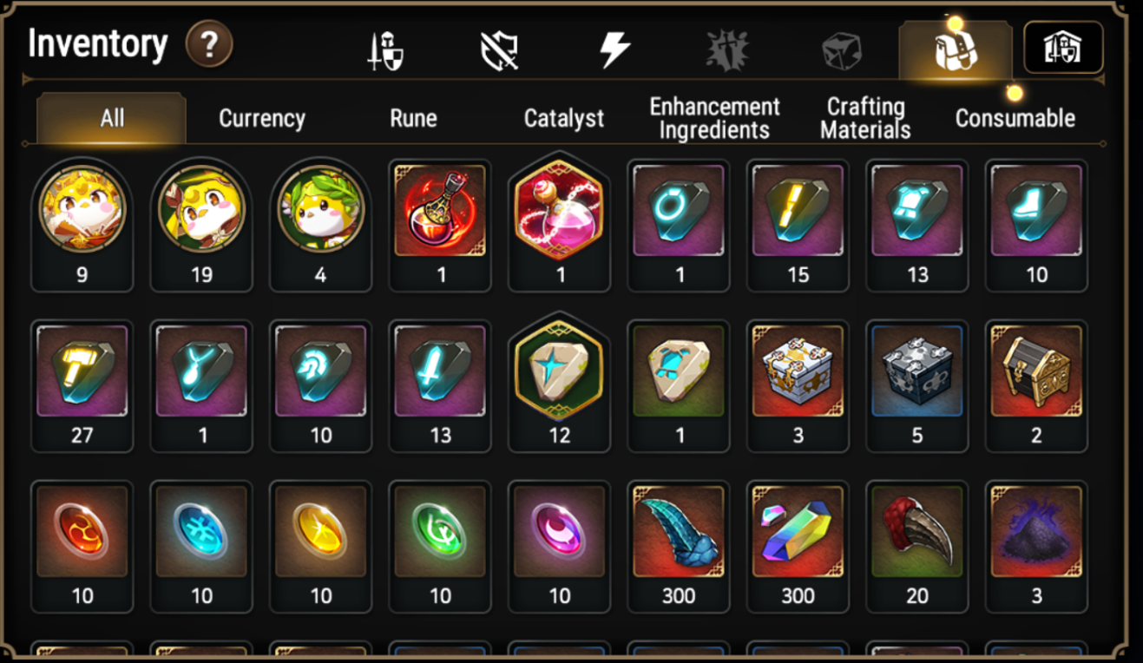Open the Consumable tab
Screen dimensions: 1143x663
pos(1015,118)
